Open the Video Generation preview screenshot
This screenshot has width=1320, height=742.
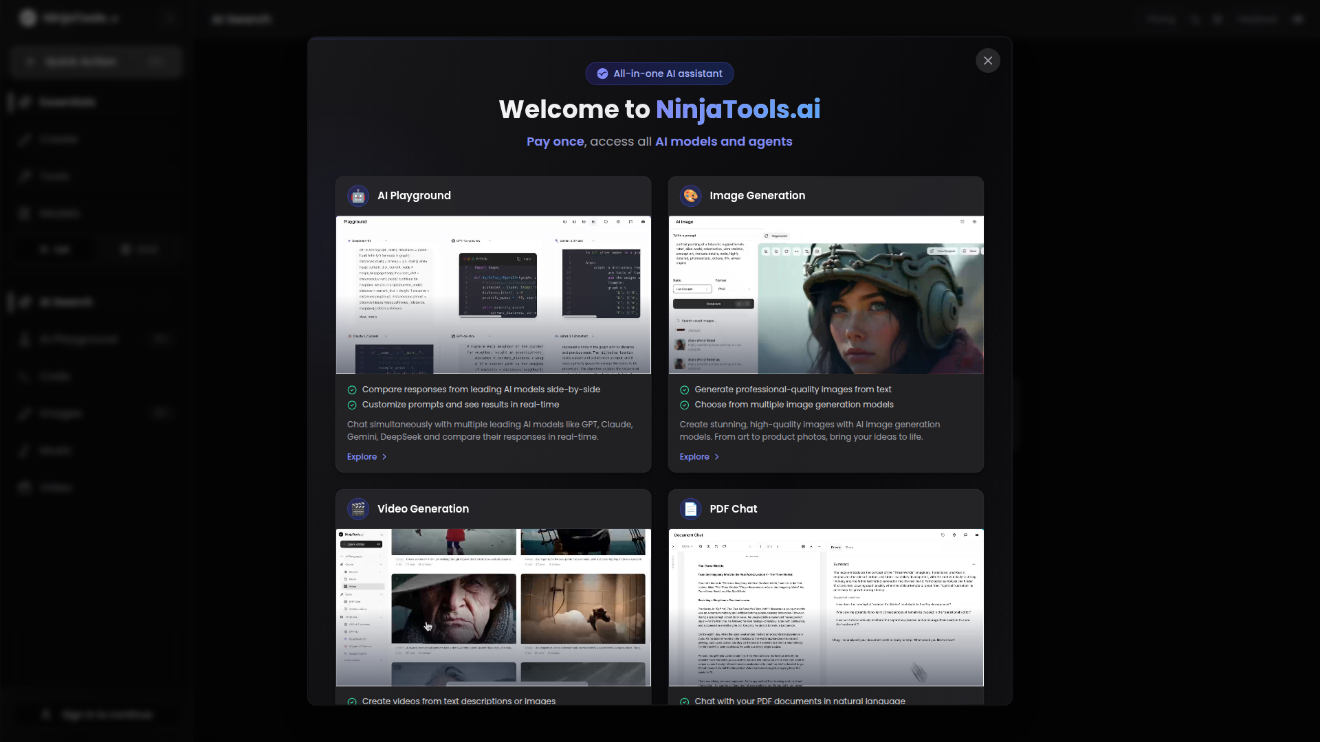[x=494, y=607]
